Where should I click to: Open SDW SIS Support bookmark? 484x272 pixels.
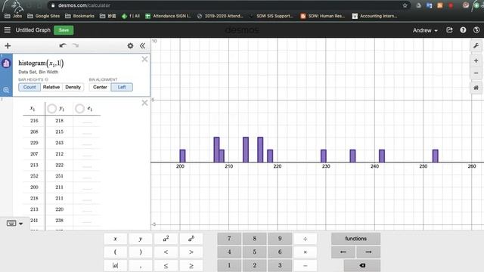coord(271,16)
